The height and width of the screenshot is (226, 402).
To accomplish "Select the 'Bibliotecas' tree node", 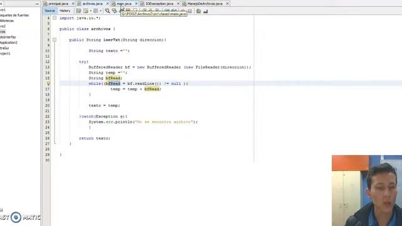I will 7,21.
